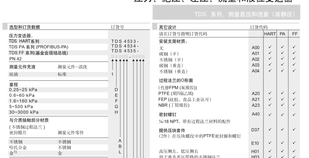
Task: Click the 与介质接触部分材质 heading
Action: (29, 120)
